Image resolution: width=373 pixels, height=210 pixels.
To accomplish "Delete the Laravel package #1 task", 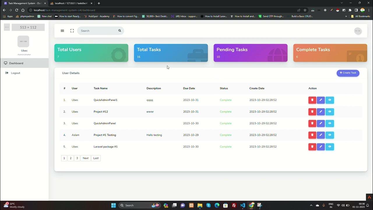I will [312, 147].
